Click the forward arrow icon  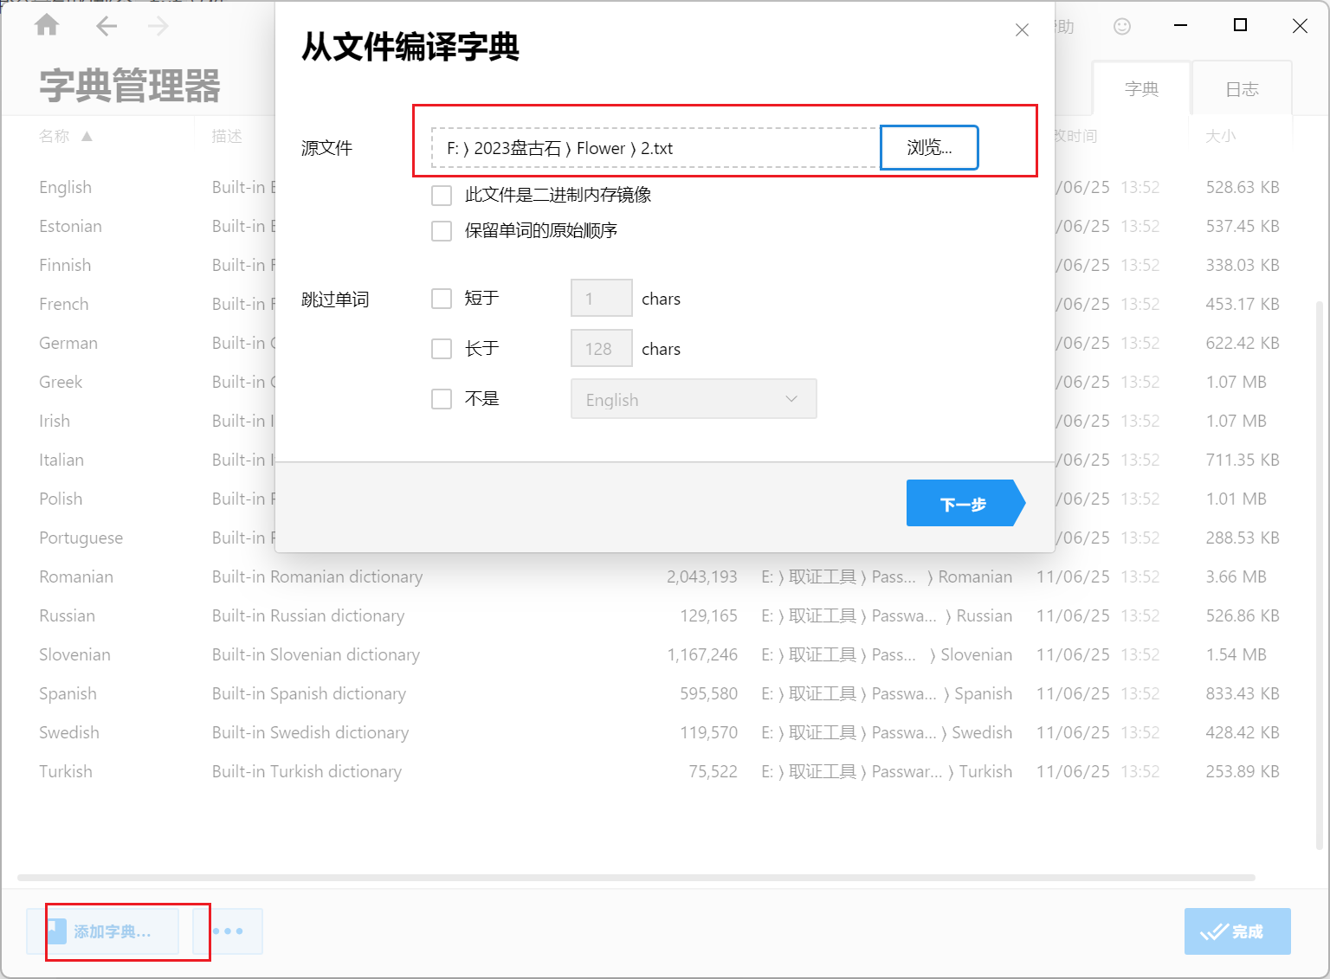click(x=158, y=26)
